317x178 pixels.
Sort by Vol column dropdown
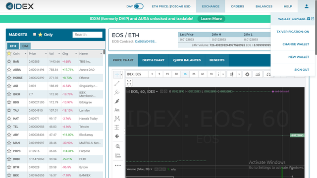point(59,54)
